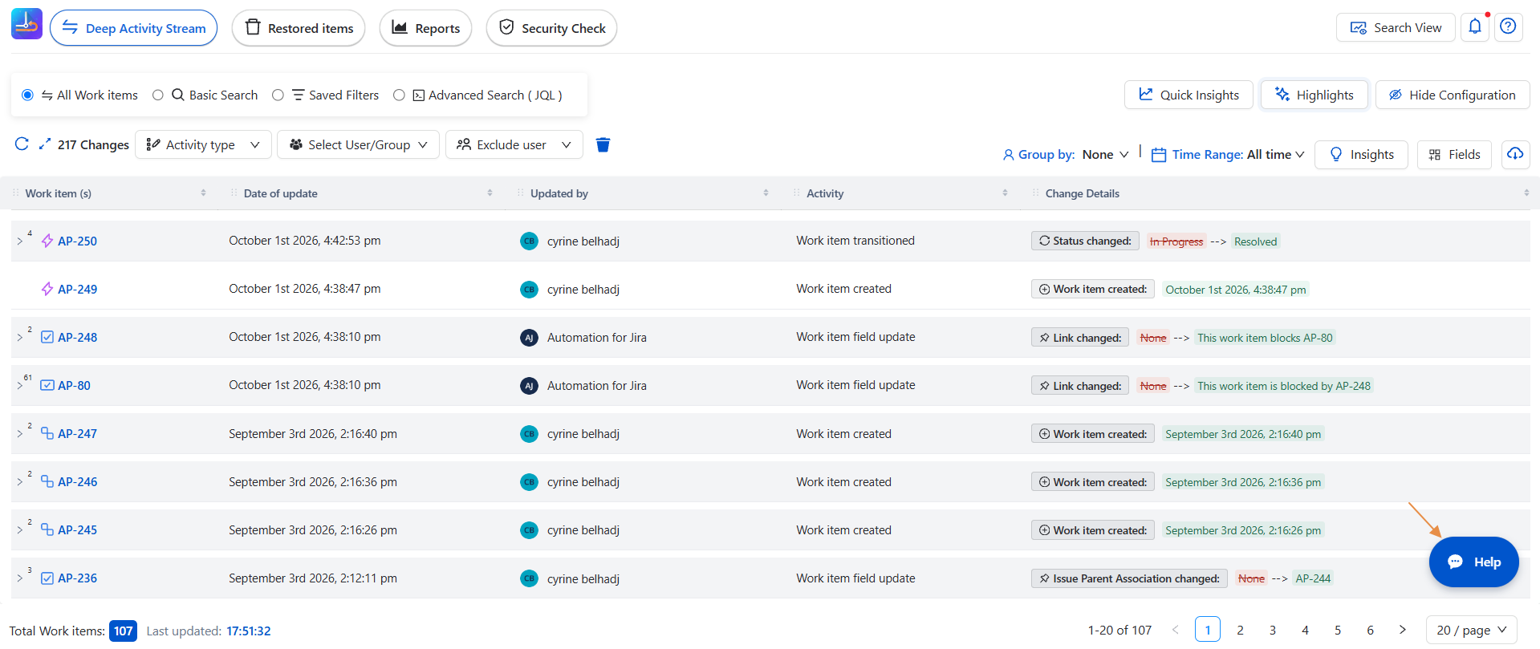Clear filters with trash icon
Screen dimensions: 1540x649
point(603,144)
